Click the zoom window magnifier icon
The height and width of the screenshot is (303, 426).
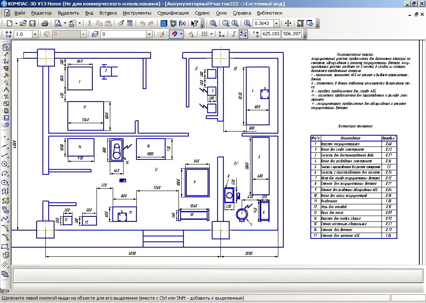click(x=225, y=23)
